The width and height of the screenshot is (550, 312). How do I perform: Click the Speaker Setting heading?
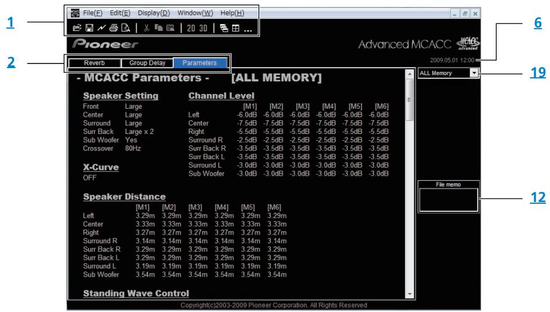click(120, 96)
